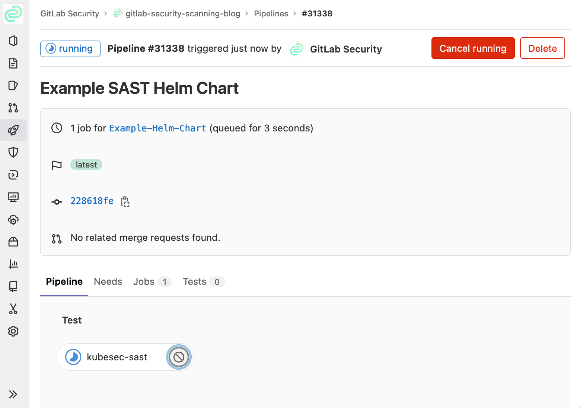Open CI/CD rocket icon in sidebar
This screenshot has height=408, width=580.
click(x=13, y=130)
